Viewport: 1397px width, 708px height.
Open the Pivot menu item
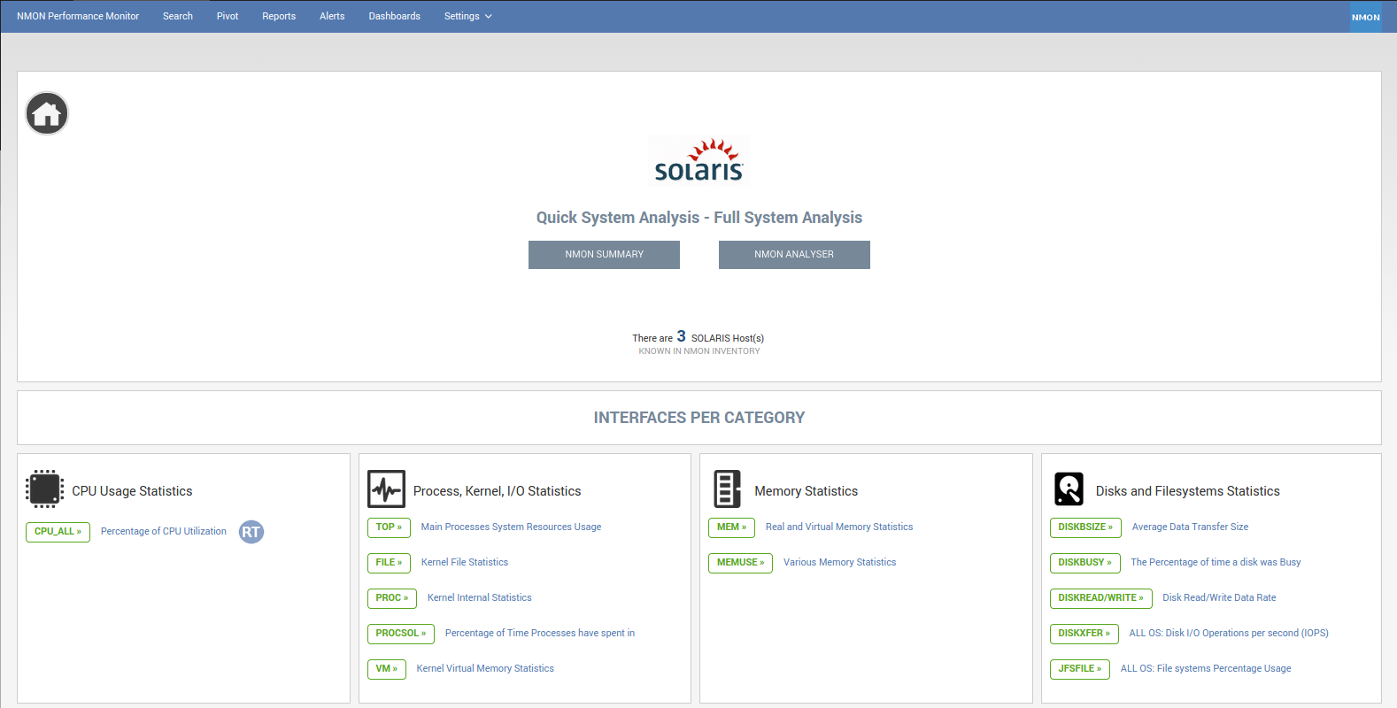tap(228, 16)
